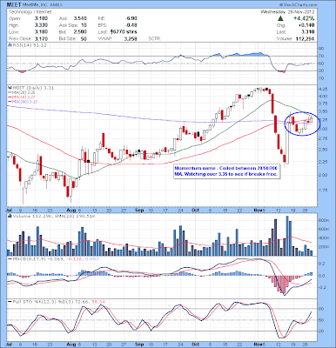The image size is (336, 348).
Task: Click the +4.42% percent change
Action: point(303,18)
